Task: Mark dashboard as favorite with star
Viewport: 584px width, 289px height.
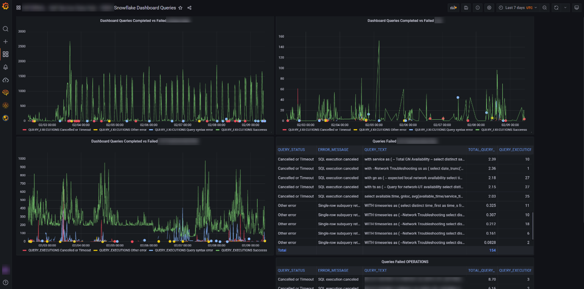Action: pyautogui.click(x=180, y=8)
